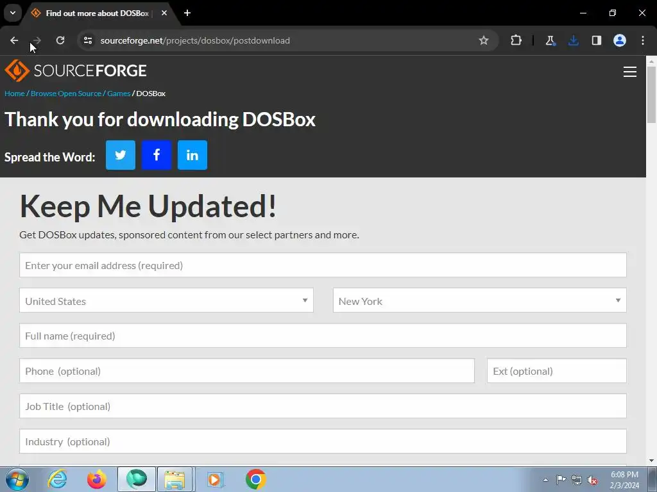Open the Games breadcrumb link

click(119, 94)
